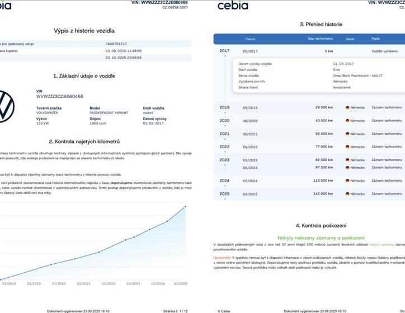405x313 pixels.
Task: Click the German flag in the 08/2021 row
Action: pyautogui.click(x=347, y=134)
